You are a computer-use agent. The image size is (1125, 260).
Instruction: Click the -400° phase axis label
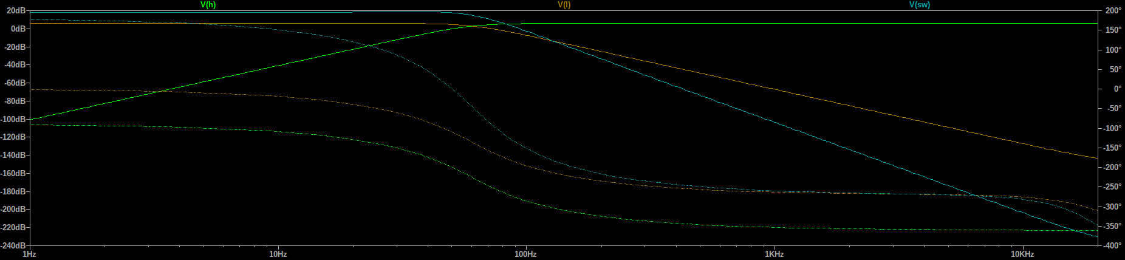click(1112, 245)
